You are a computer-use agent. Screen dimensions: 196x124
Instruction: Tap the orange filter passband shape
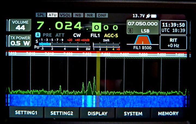[x=143, y=40]
